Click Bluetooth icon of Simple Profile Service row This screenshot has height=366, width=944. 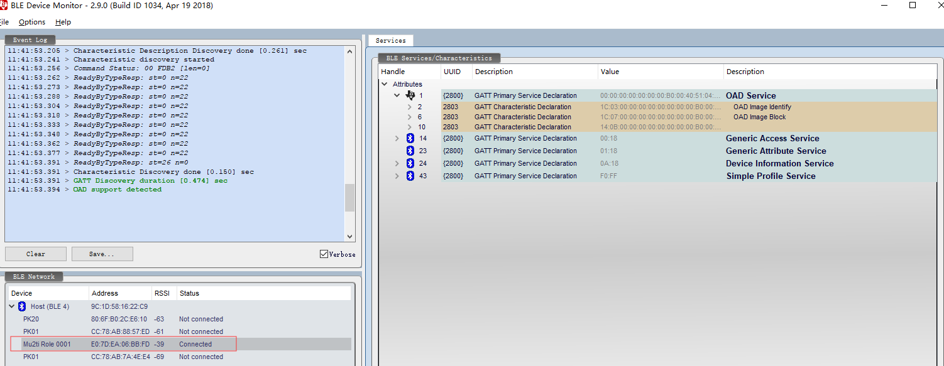[x=410, y=176]
